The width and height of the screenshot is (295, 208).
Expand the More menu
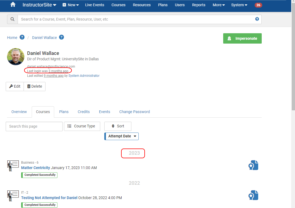coord(219,5)
